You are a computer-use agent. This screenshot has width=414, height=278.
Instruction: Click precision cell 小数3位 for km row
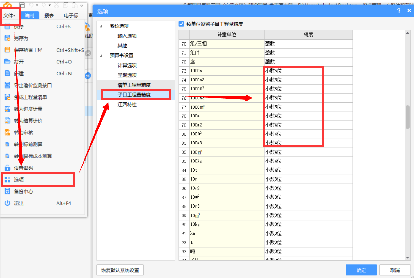[x=308, y=233]
